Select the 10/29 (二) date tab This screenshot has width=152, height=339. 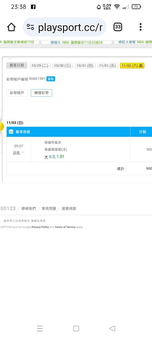pyautogui.click(x=40, y=65)
